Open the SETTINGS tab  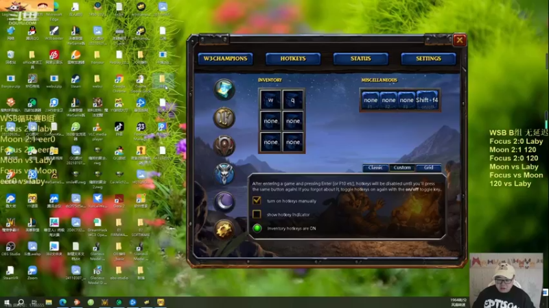pyautogui.click(x=428, y=59)
